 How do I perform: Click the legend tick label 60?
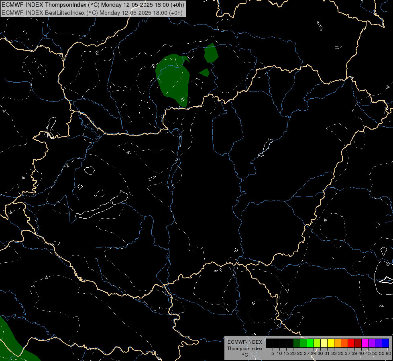click(389, 353)
